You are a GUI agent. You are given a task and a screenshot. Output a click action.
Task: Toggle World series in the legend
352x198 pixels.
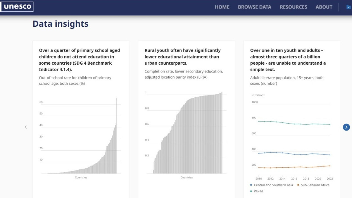pyautogui.click(x=256, y=191)
